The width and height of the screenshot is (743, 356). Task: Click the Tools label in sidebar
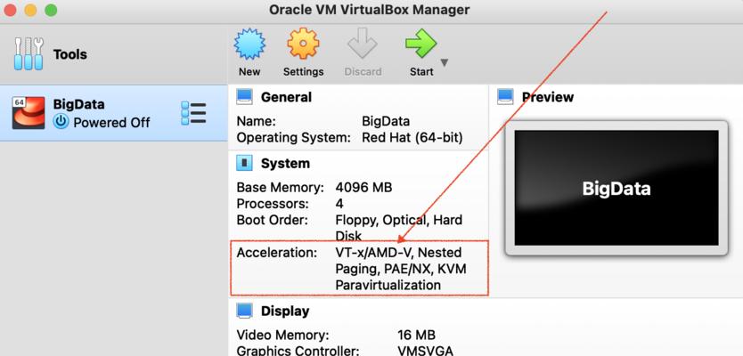pyautogui.click(x=69, y=54)
